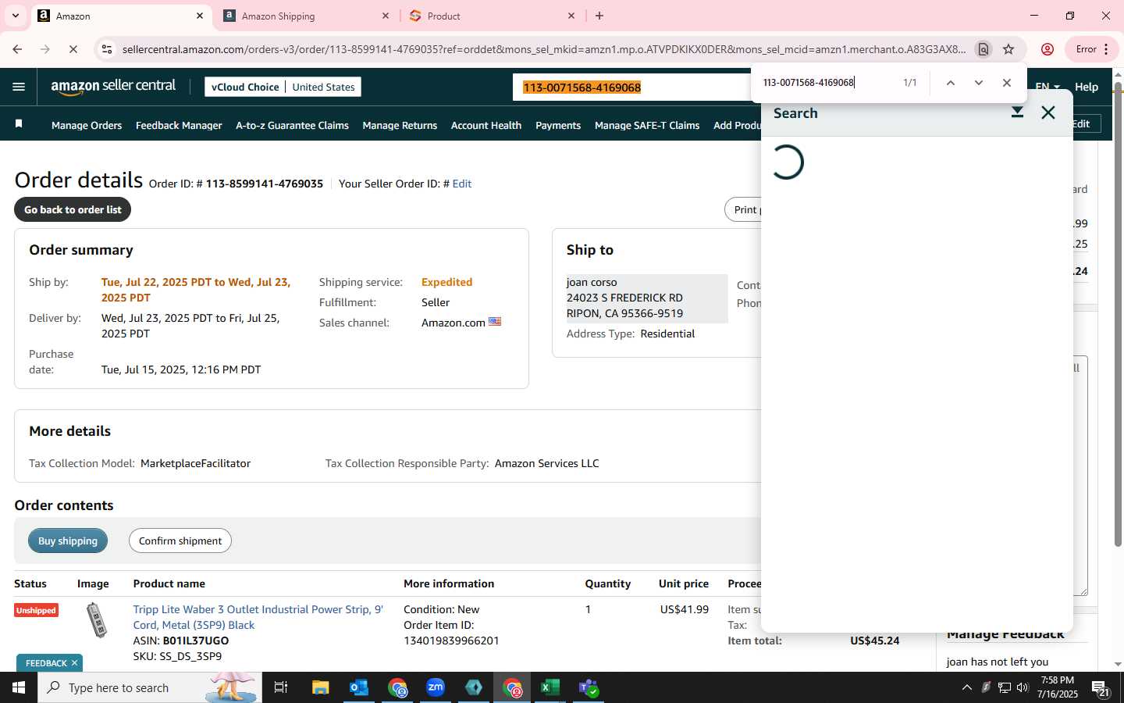Click the highlighted order number search field
1124x703 pixels.
tap(631, 87)
